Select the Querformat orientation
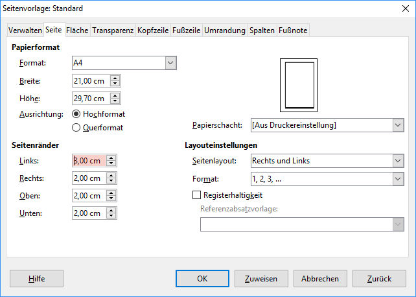 tap(76, 128)
